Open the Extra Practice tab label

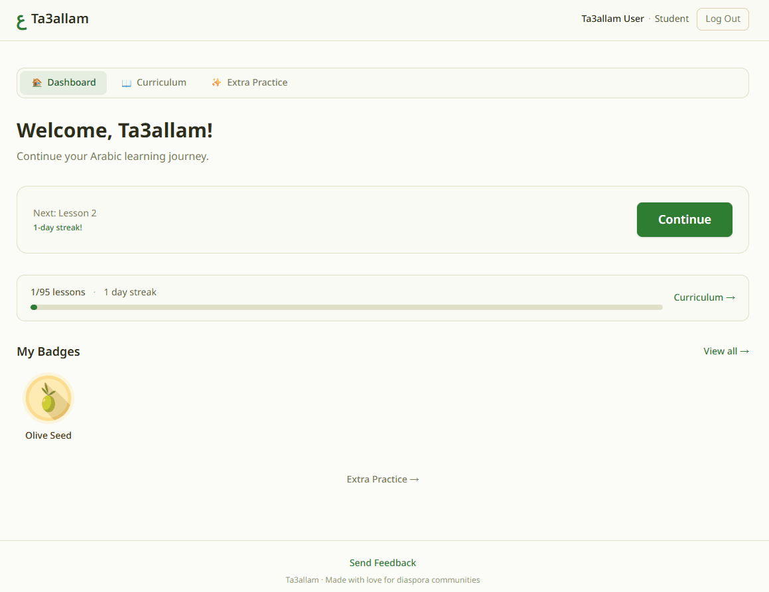257,83
